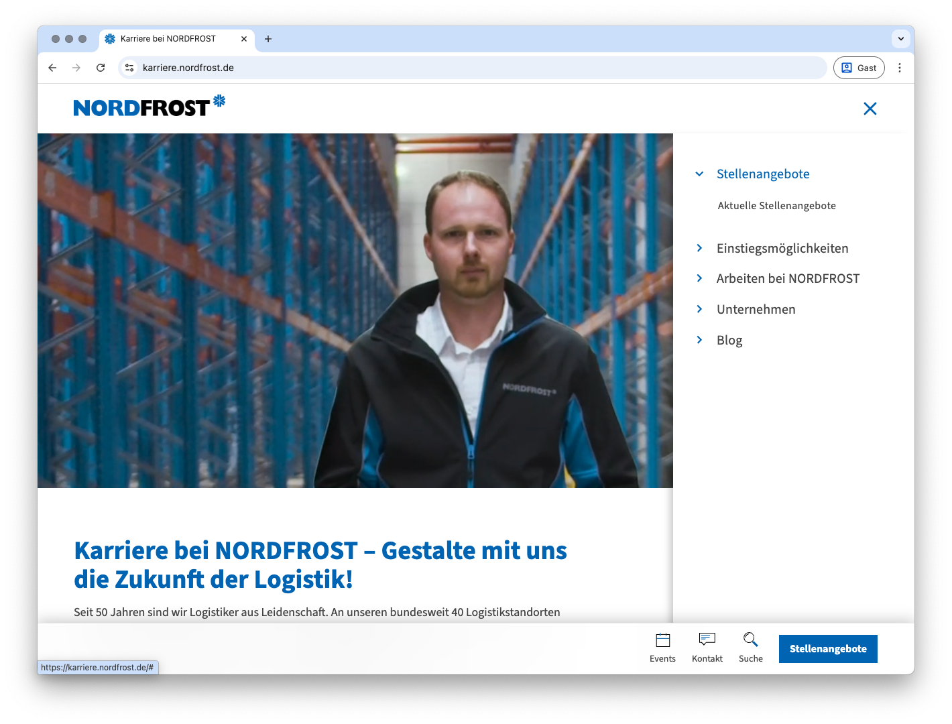
Task: Collapse the Stellenangebote chevron
Action: point(699,174)
